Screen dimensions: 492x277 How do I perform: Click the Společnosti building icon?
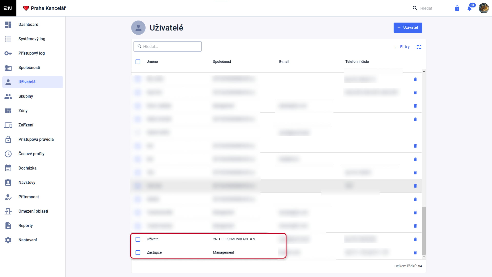(8, 68)
